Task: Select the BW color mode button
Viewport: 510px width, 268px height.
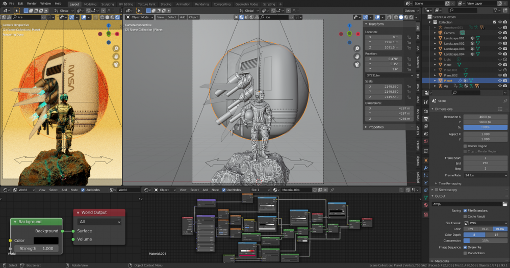Action: pos(471,229)
